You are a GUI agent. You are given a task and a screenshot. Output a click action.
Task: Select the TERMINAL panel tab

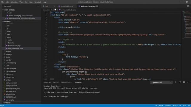(x=78, y=82)
